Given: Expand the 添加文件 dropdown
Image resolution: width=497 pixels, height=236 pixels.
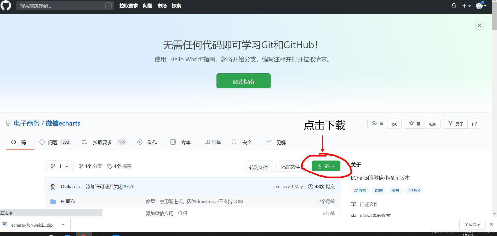Looking at the screenshot, I should 292,167.
